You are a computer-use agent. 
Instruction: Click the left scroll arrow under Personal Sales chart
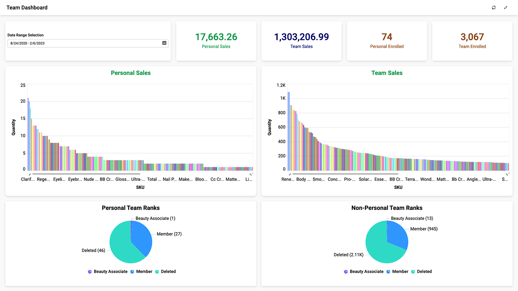(x=30, y=174)
